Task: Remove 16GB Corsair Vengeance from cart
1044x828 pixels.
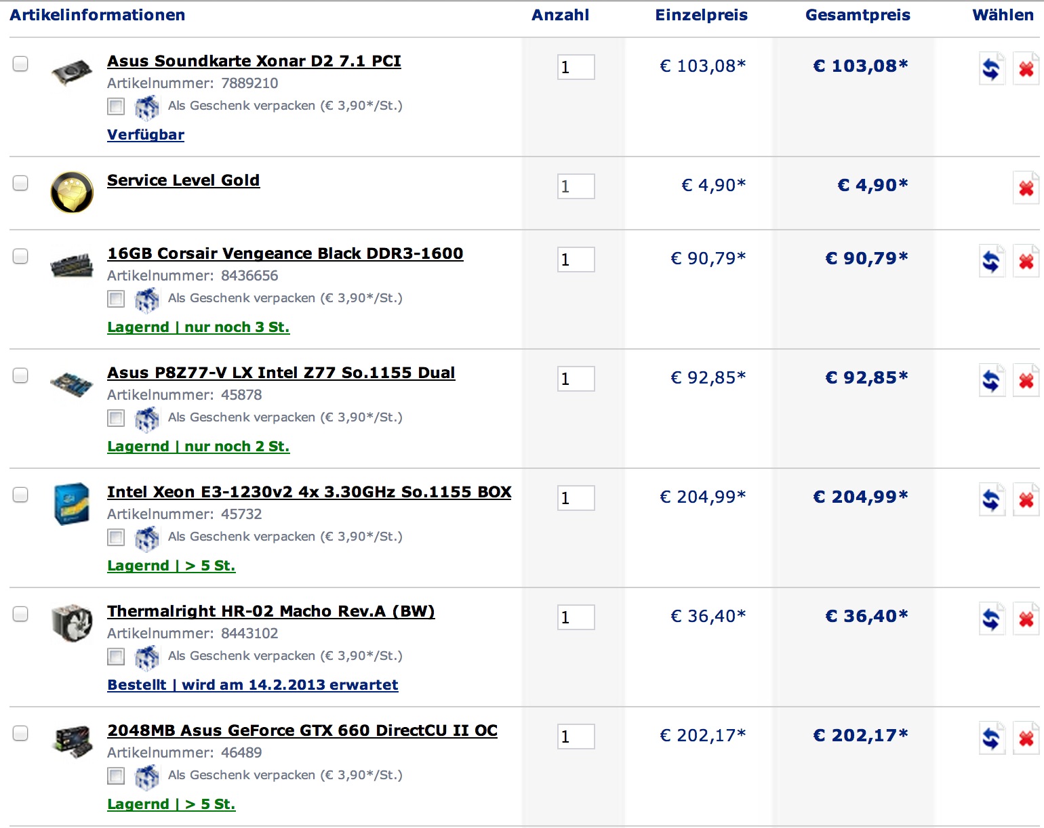Action: point(1026,261)
